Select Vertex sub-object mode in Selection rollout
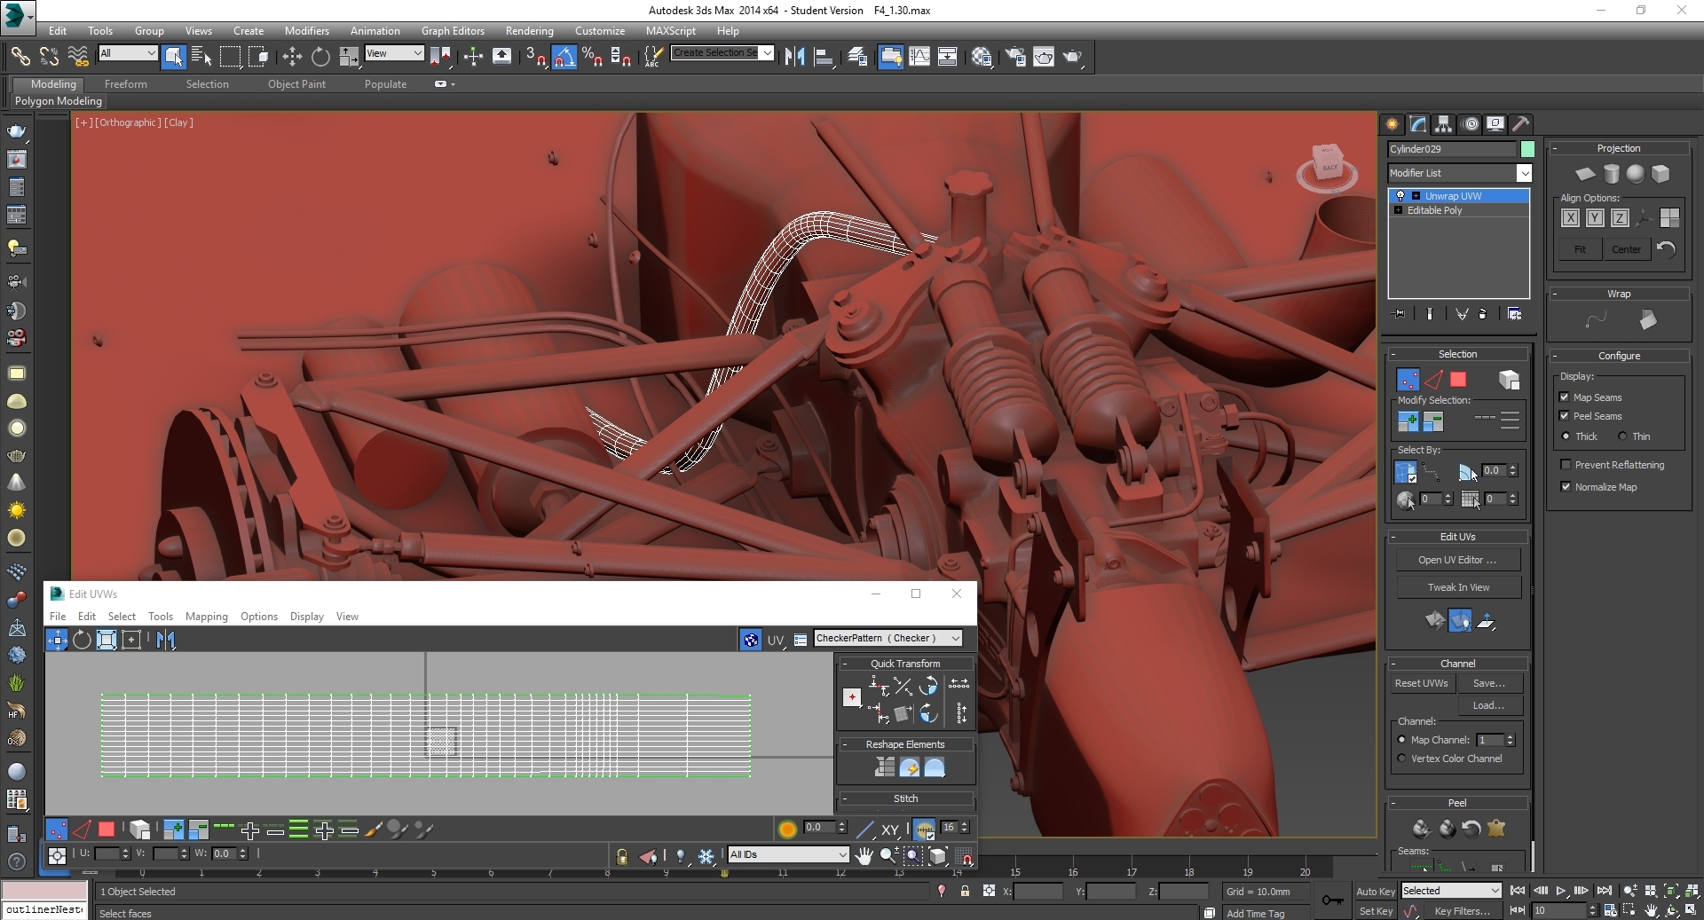The width and height of the screenshot is (1704, 920). [x=1408, y=380]
